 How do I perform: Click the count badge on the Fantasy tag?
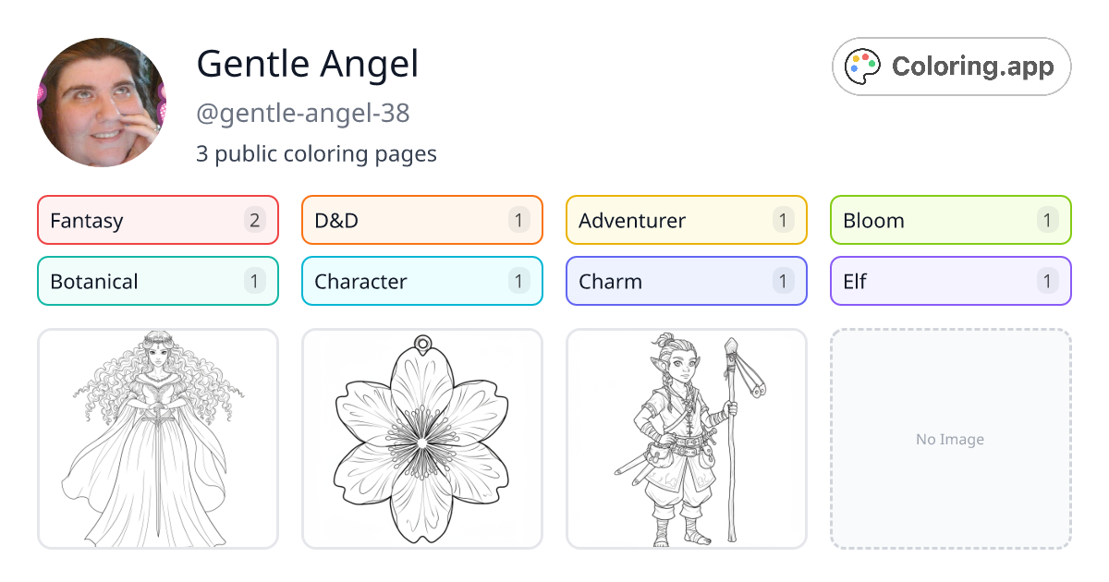coord(254,220)
